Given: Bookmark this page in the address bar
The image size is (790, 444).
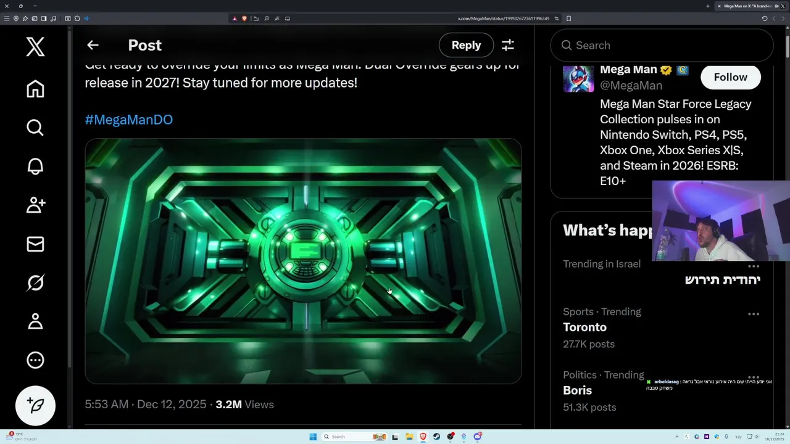Looking at the screenshot, I should [568, 18].
